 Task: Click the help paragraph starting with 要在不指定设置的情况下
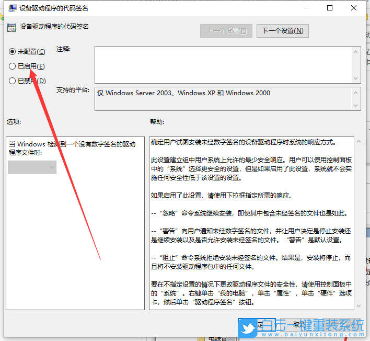click(251, 293)
